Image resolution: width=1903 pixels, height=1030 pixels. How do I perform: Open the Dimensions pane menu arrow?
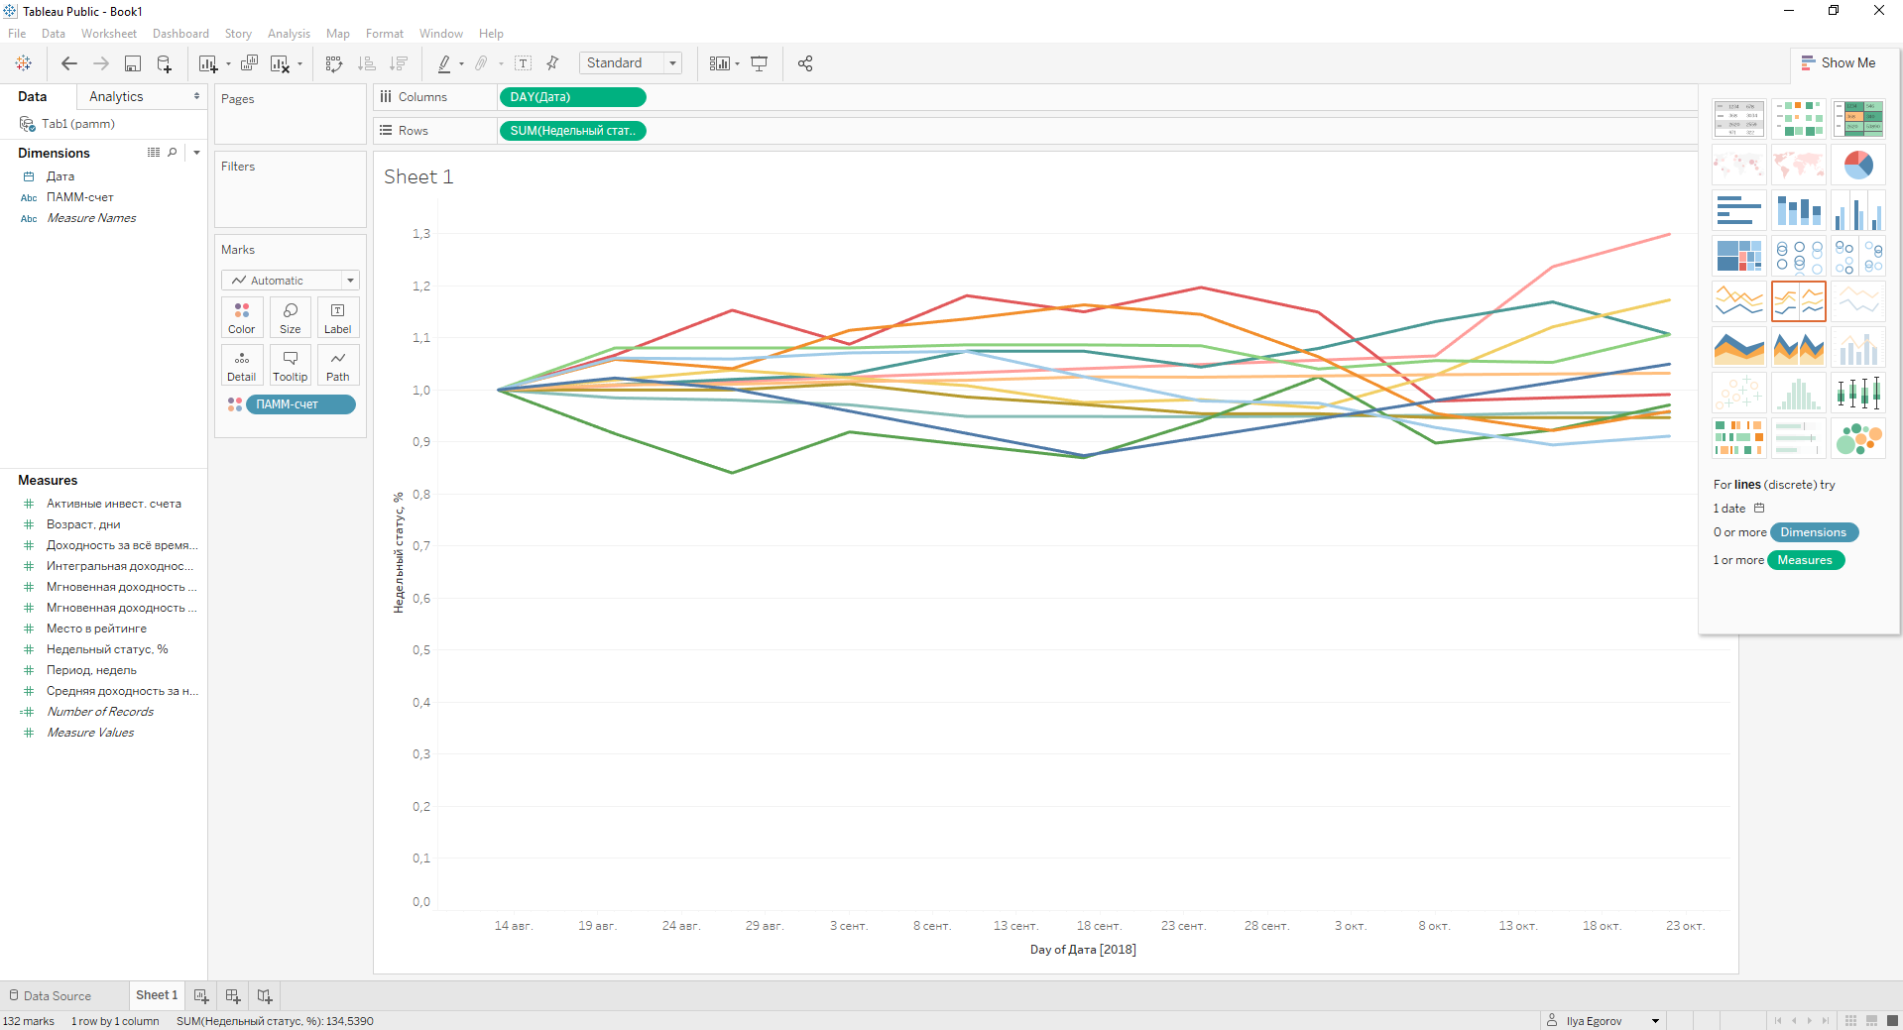196,153
